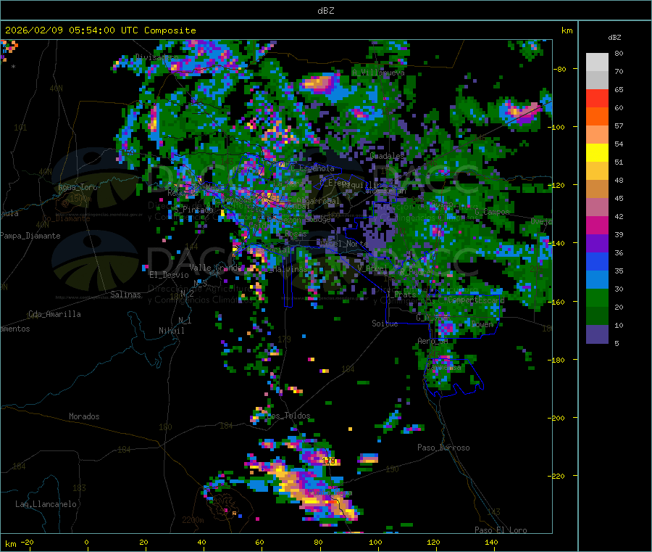
Task: Click the slate purple 5-10 dBZ swatch
Action: click(597, 334)
